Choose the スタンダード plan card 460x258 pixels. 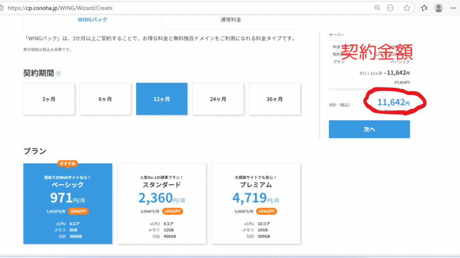tap(162, 204)
